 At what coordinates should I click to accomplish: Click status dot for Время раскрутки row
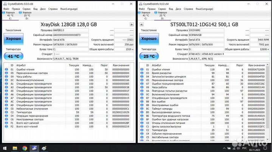coord(142,73)
